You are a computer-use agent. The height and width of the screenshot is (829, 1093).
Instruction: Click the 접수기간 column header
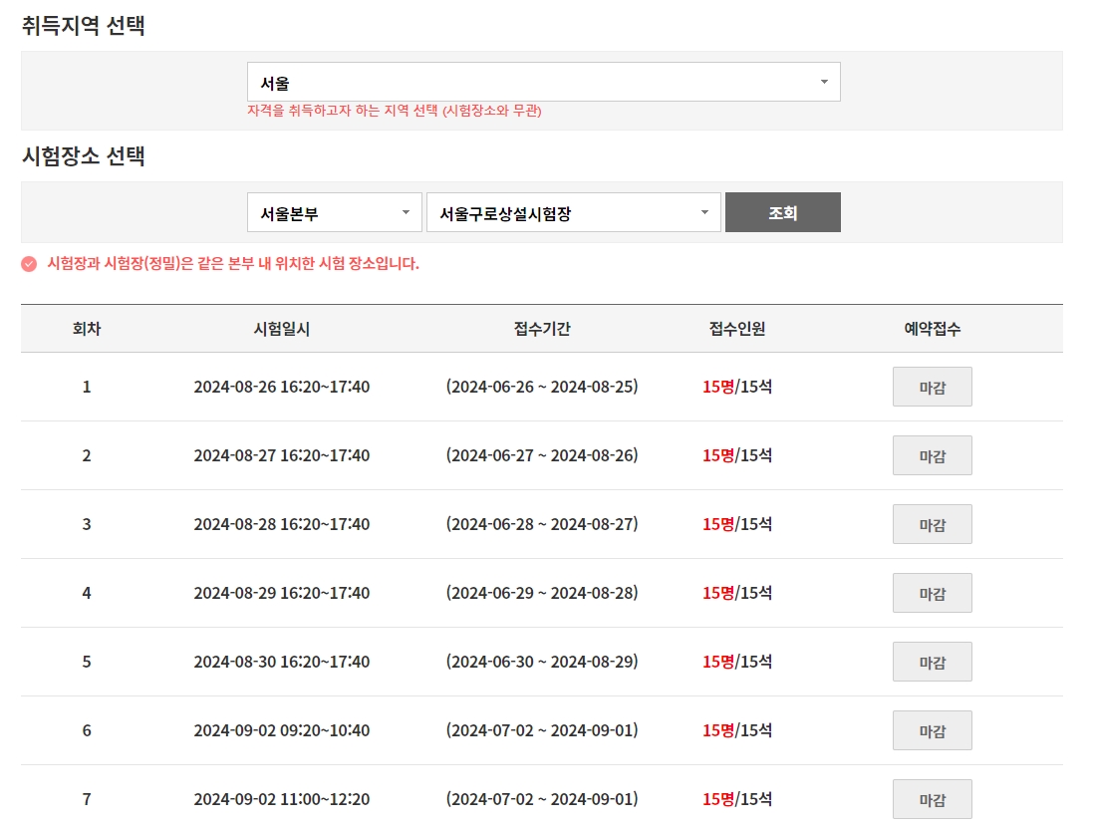(542, 329)
